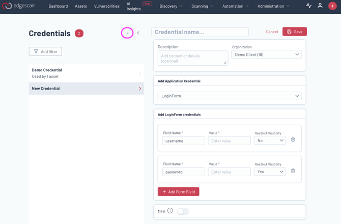Image resolution: width=341 pixels, height=224 pixels.
Task: Click the MFA info icon
Action: (x=170, y=211)
